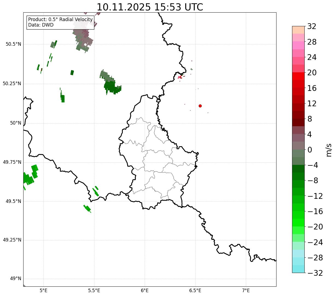The width and height of the screenshot is (335, 296).
Task: Click the colorbar value 32
Action: tap(312, 27)
